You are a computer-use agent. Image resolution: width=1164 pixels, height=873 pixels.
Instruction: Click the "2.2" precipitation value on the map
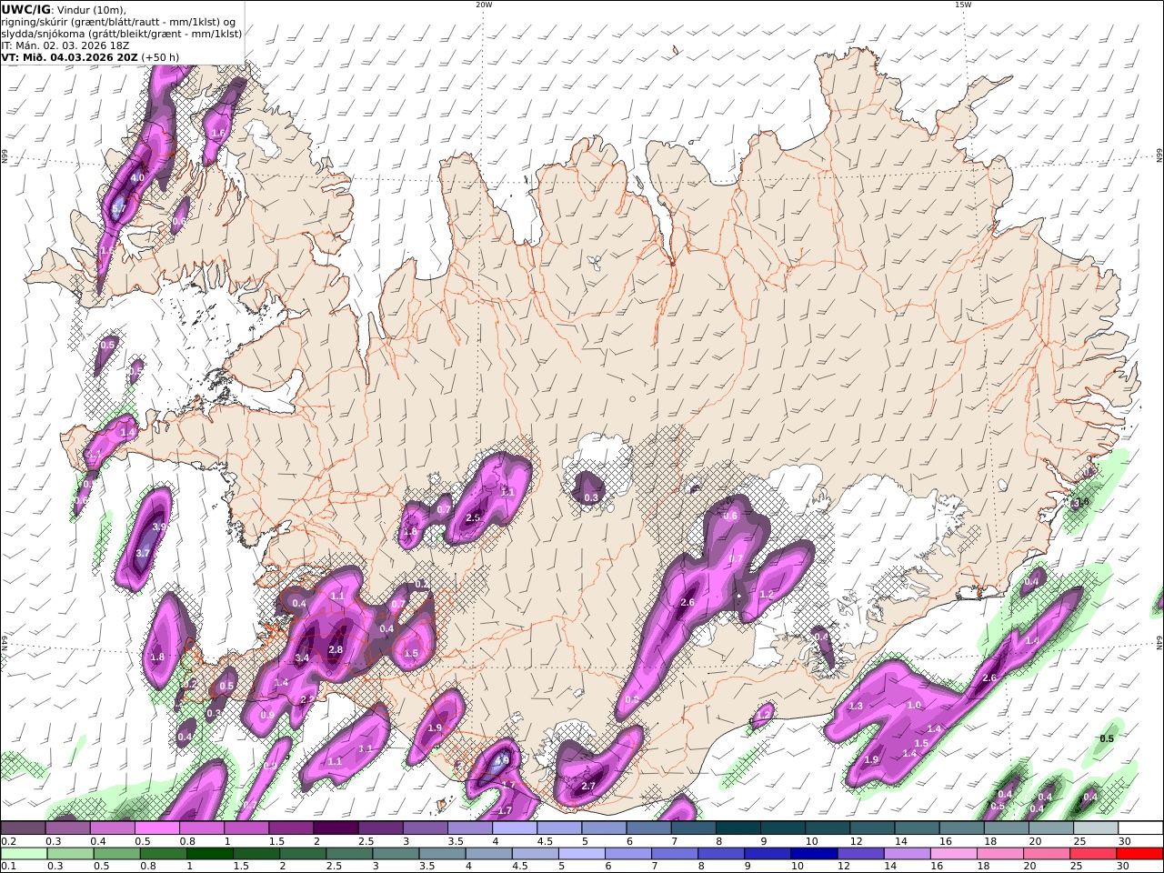[307, 699]
